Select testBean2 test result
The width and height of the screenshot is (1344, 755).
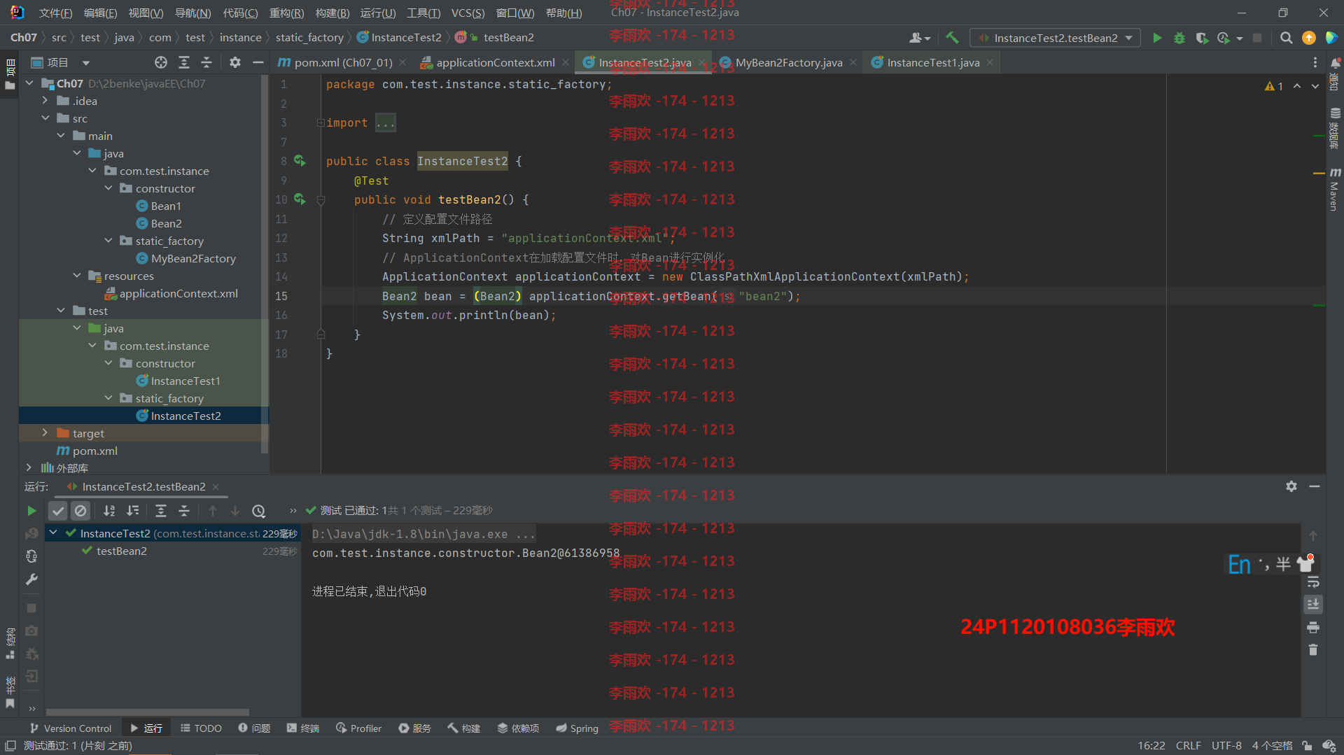[x=121, y=551]
